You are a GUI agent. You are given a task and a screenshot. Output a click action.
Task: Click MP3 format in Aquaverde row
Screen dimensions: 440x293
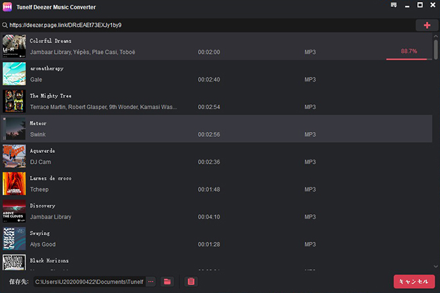(310, 162)
